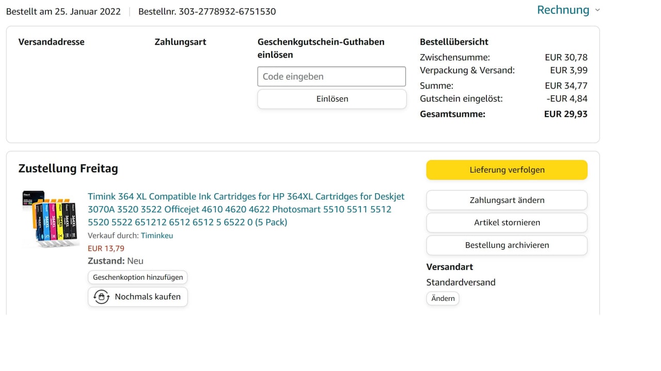This screenshot has height=371, width=661.
Task: Open the Timink 364 XL product title link
Action: coord(246,209)
